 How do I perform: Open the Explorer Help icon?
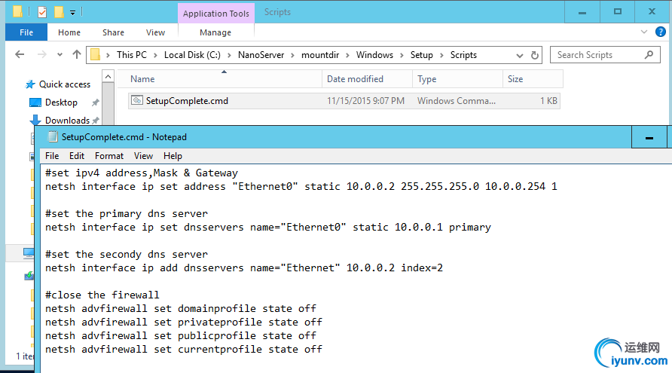pos(660,32)
